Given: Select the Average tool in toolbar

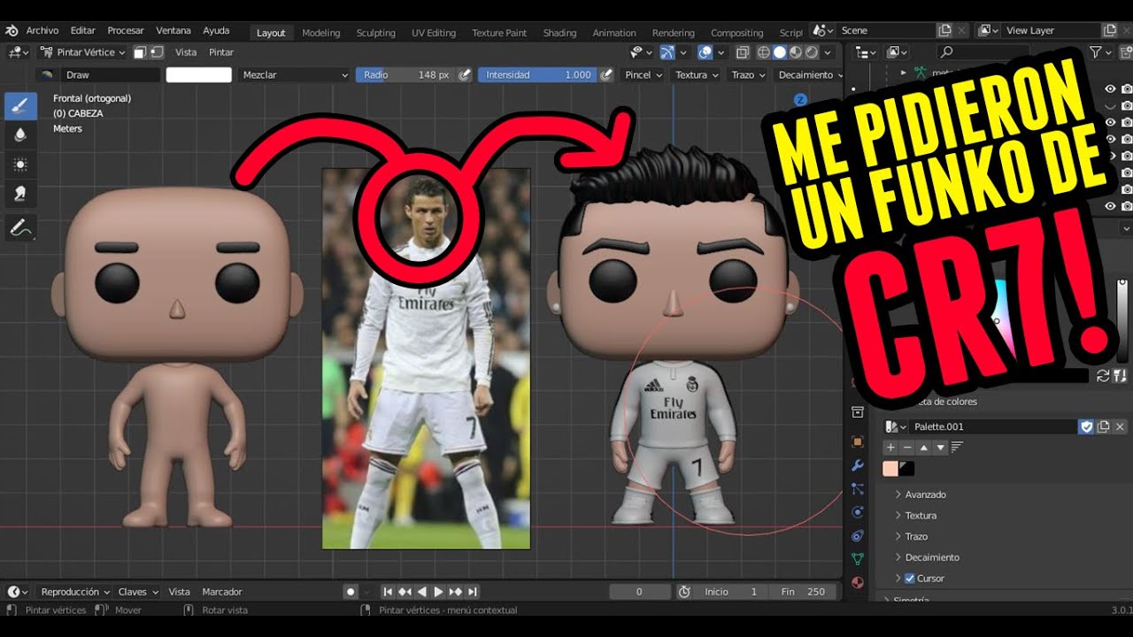Looking at the screenshot, I should tap(20, 165).
